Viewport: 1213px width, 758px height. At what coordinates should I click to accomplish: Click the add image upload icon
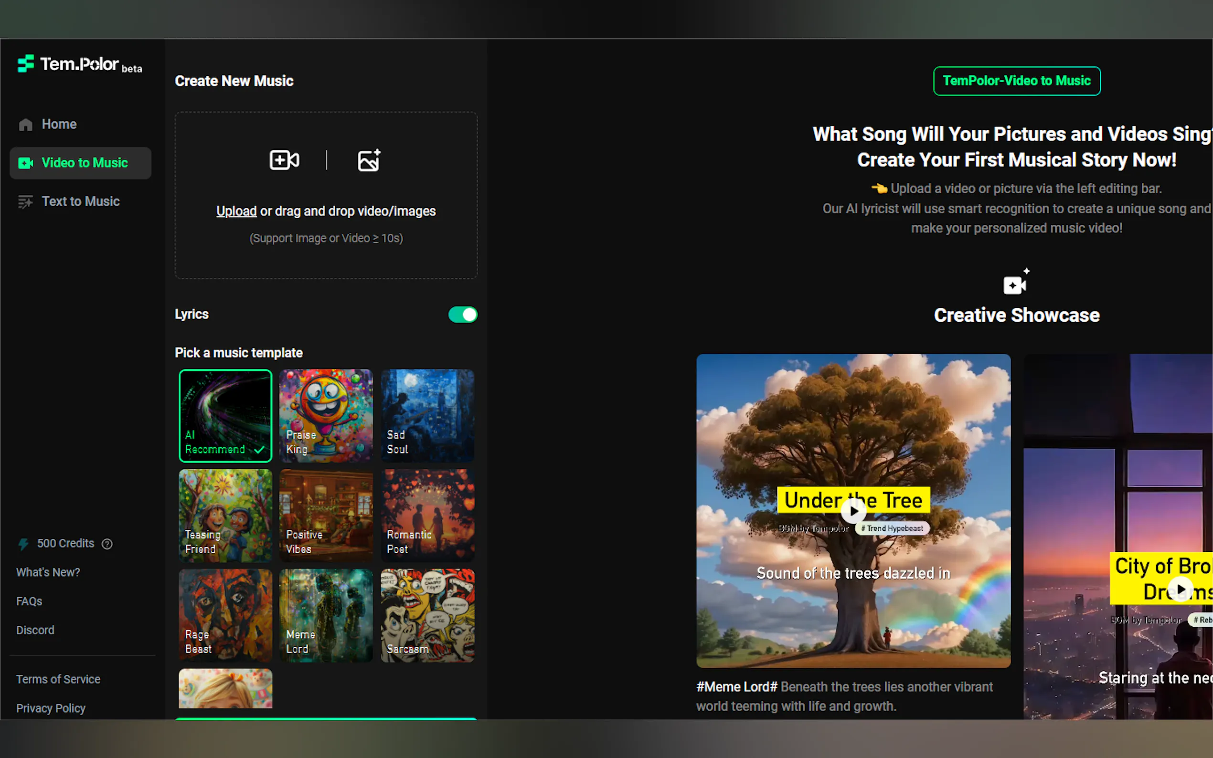[369, 160]
